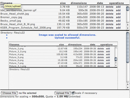Click the Upload File button
The width and height of the screenshot is (130, 98).
point(63,93)
